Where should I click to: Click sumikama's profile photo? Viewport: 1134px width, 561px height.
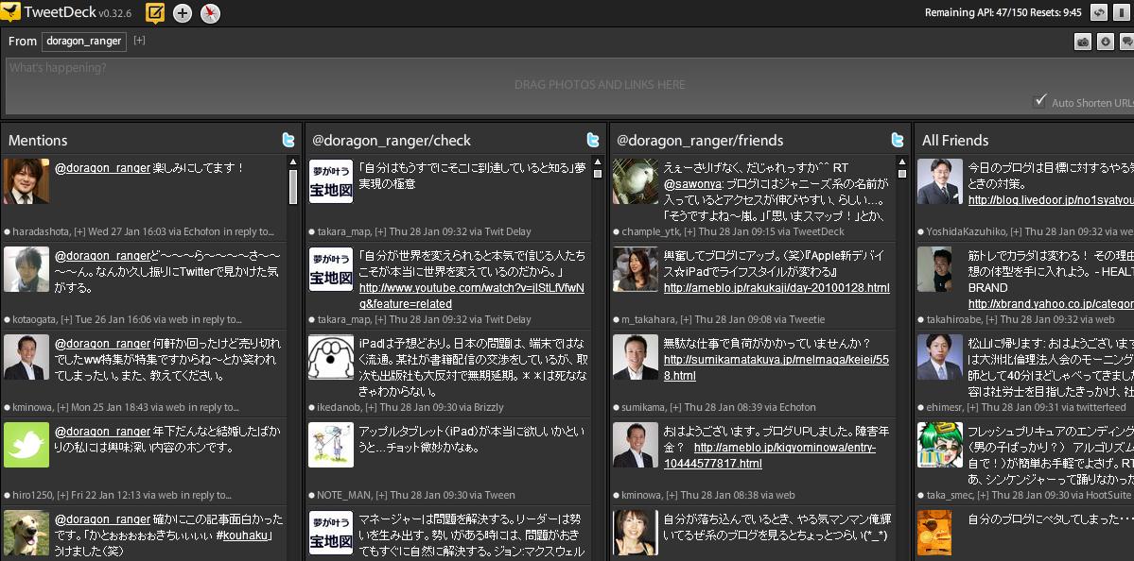click(636, 357)
